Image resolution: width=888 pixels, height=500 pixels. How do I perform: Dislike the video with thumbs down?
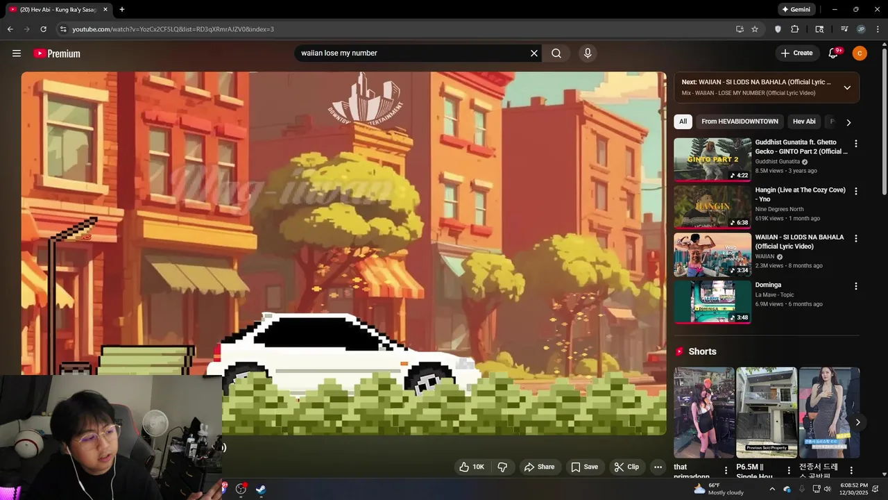tap(503, 467)
